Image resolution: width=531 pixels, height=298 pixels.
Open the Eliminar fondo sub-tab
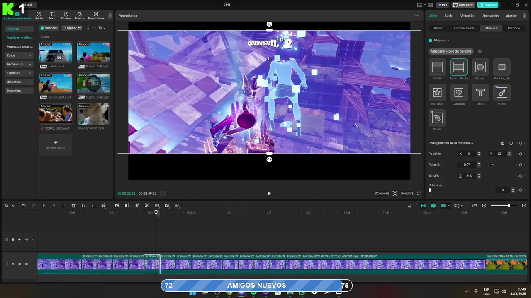coord(464,28)
